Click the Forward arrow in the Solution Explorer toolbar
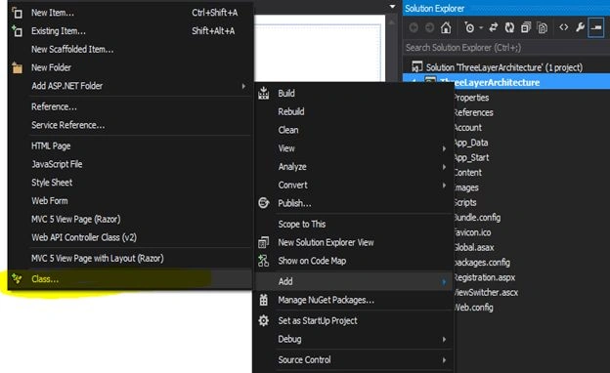Viewport: 610px width, 373px height. (429, 27)
